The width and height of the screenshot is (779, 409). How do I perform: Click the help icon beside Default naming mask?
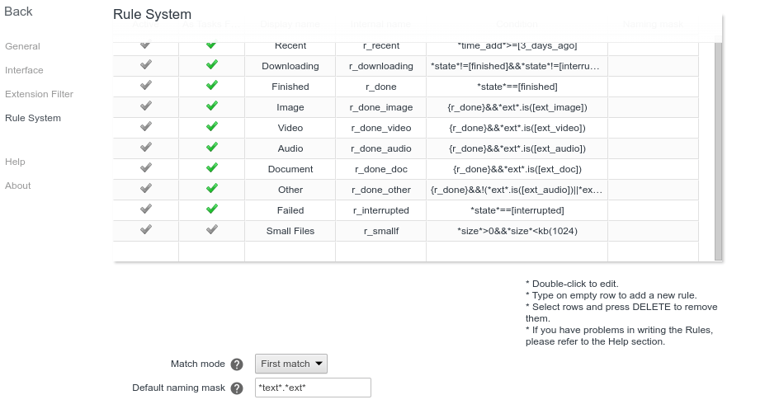(x=237, y=388)
